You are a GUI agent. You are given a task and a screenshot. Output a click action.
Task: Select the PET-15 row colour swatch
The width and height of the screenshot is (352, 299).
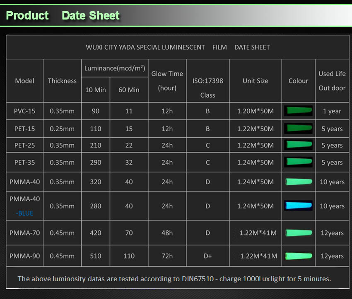298,128
